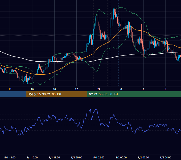Click the NY 21:00-06:00 JST session bar
The image size is (181, 160).
tap(134, 94)
